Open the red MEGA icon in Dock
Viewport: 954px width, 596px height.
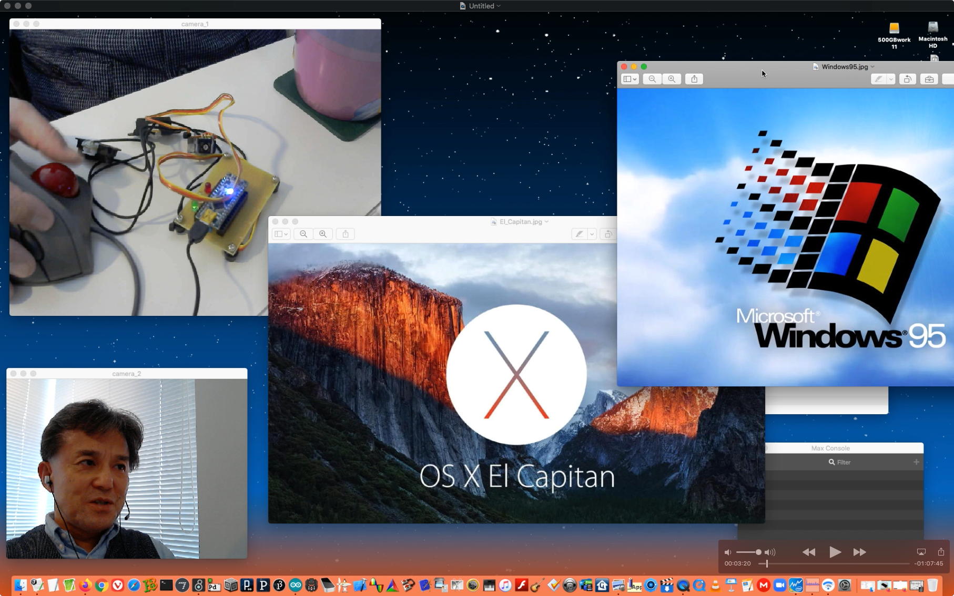764,585
